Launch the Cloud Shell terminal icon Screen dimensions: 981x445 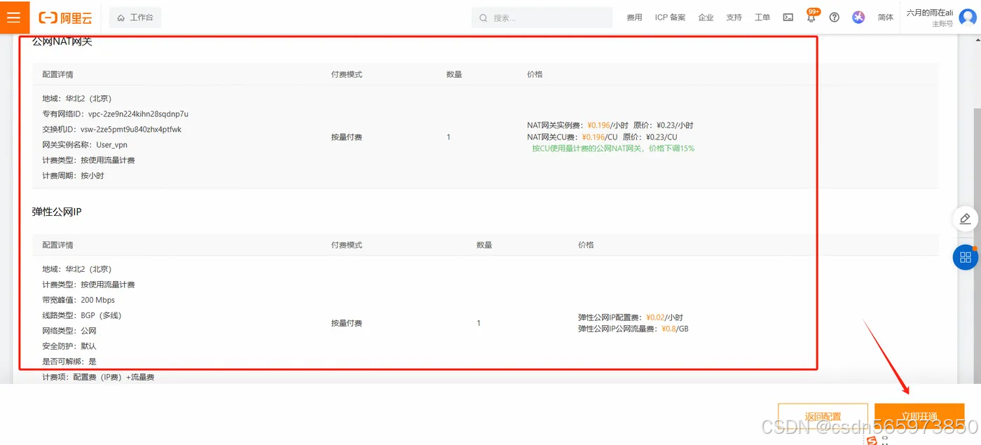point(788,18)
